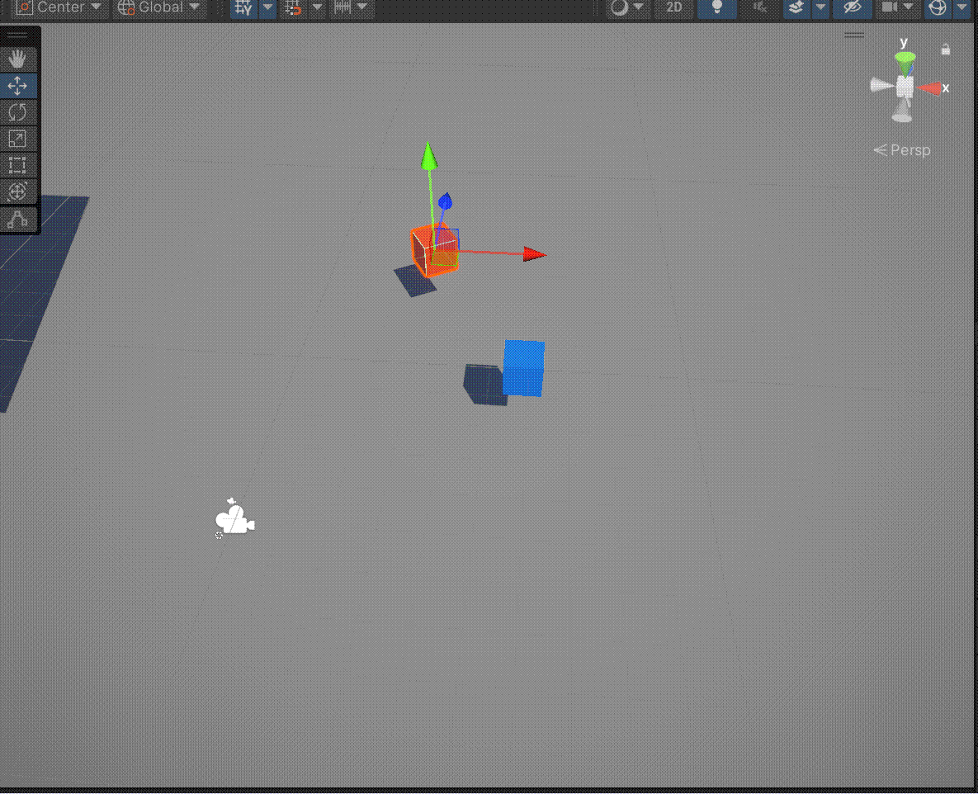Image resolution: width=978 pixels, height=794 pixels.
Task: Open scene effects options arrow
Action: (821, 8)
